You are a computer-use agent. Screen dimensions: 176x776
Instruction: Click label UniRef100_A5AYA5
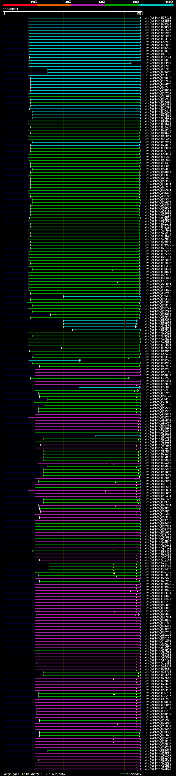(158, 293)
